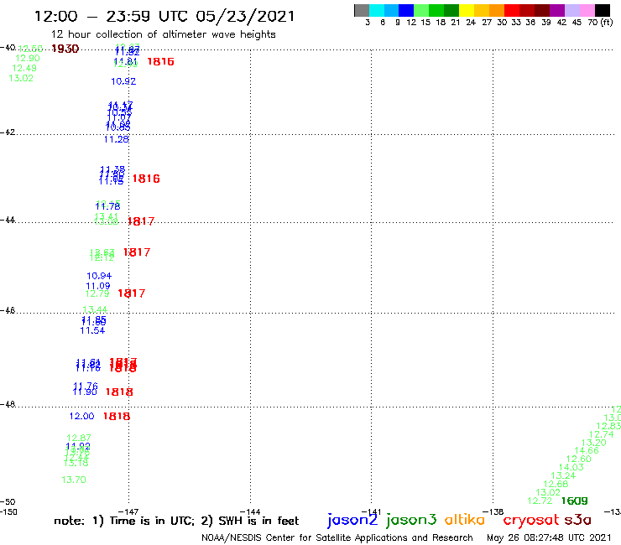Click the black swatch ending the color scale

click(603, 10)
